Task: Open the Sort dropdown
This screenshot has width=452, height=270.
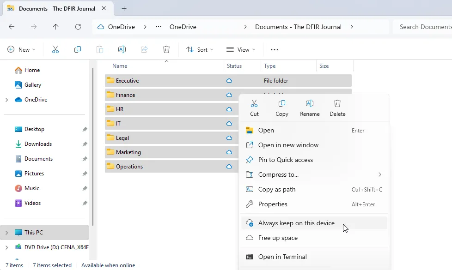Action: 200,49
